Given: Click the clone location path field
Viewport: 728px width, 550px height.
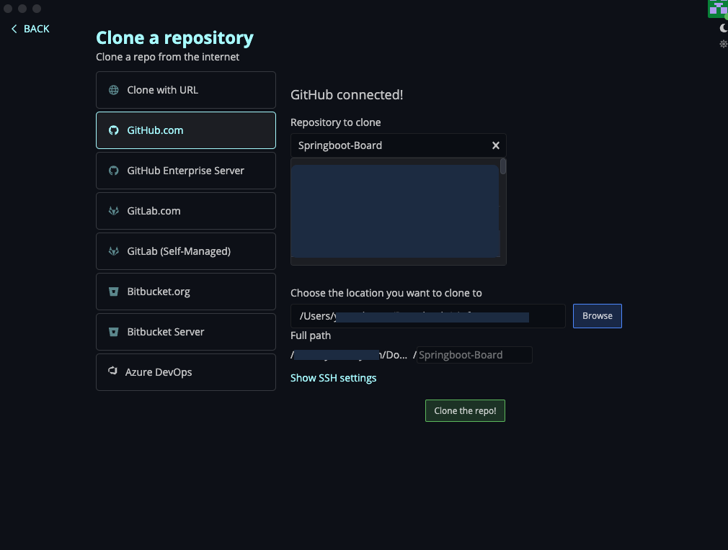Looking at the screenshot, I should point(428,316).
